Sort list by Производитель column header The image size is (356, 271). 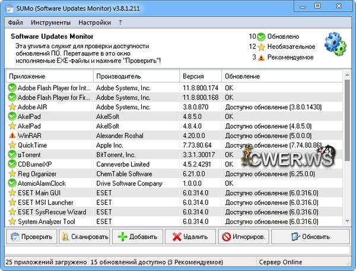tap(136, 77)
